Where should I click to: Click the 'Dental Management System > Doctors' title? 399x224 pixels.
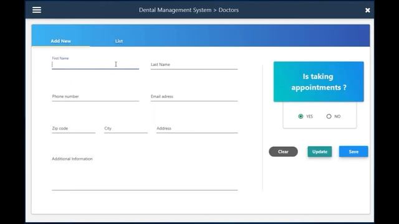point(189,10)
